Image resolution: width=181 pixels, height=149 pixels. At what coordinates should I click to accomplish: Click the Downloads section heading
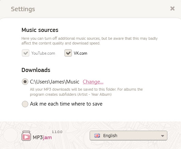[36, 70]
